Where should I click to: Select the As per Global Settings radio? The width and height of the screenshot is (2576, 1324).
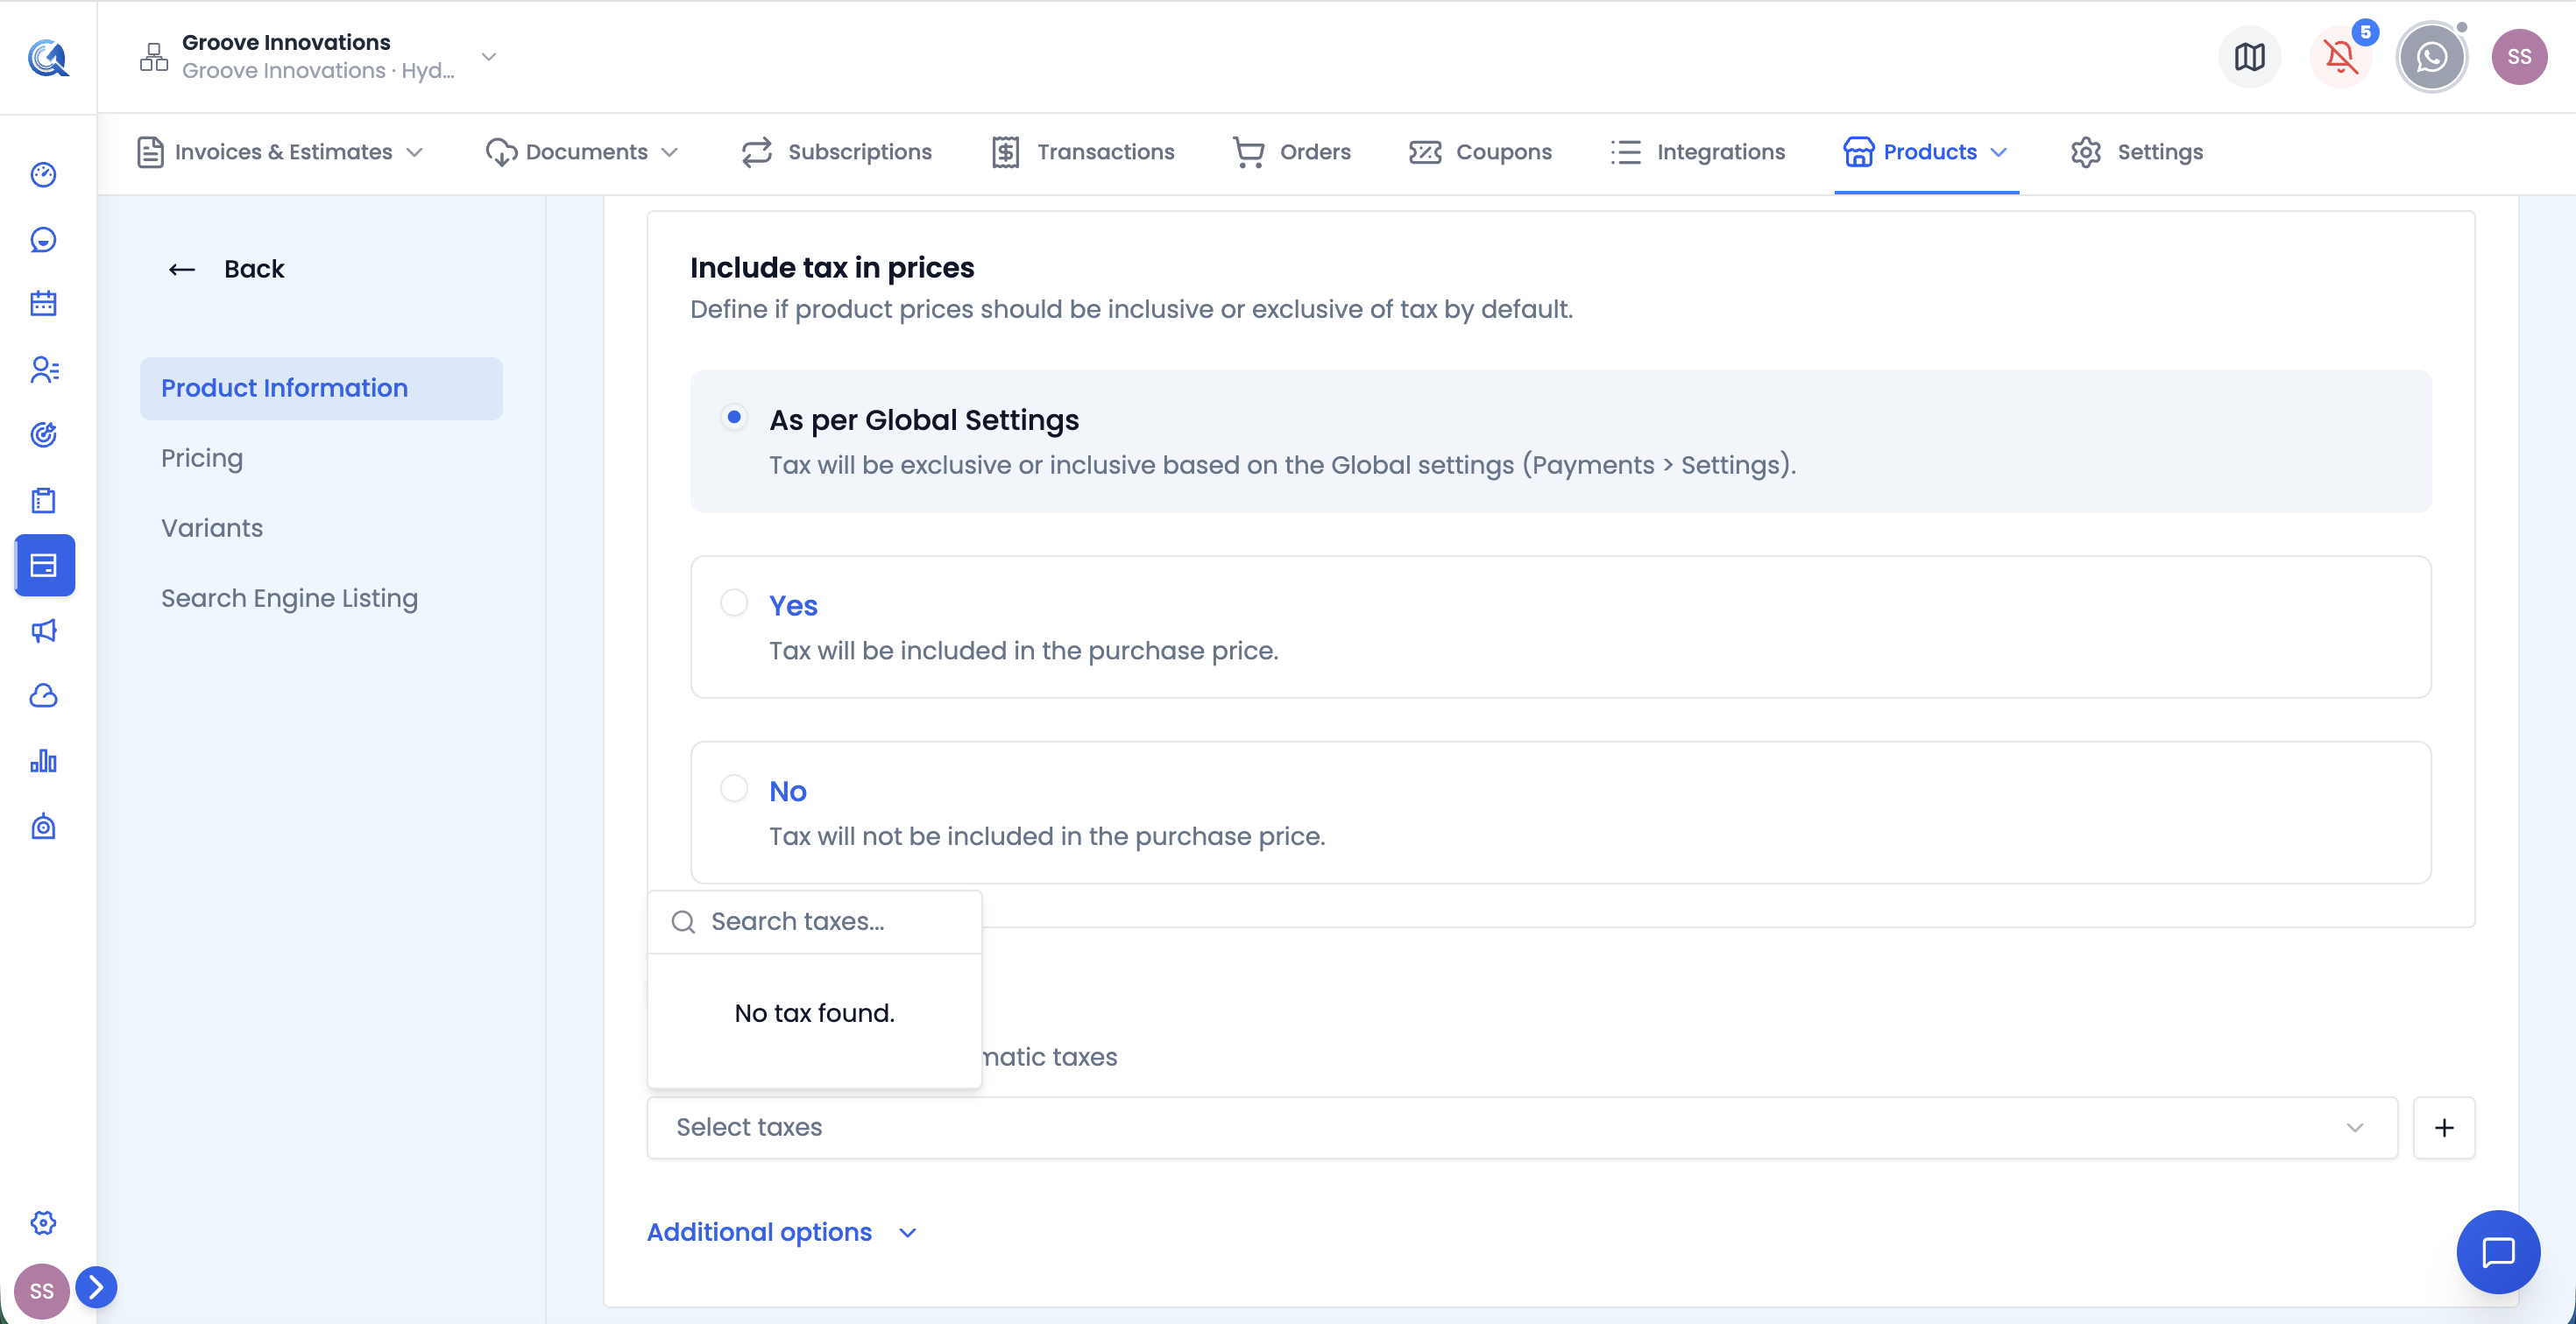pyautogui.click(x=734, y=418)
